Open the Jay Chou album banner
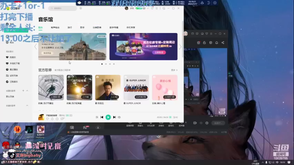This screenshot has height=165, width=294. (72, 47)
